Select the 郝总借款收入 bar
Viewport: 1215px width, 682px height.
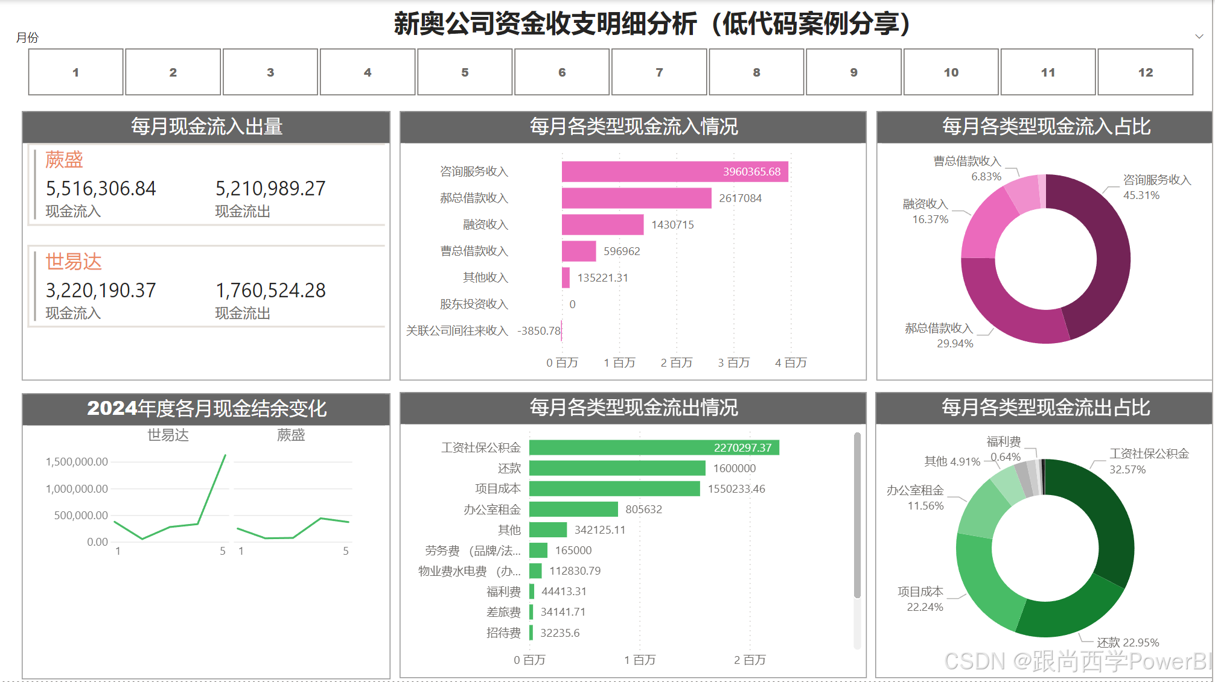click(636, 198)
